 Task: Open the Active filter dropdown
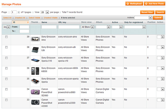pyautogui.click(x=117, y=27)
